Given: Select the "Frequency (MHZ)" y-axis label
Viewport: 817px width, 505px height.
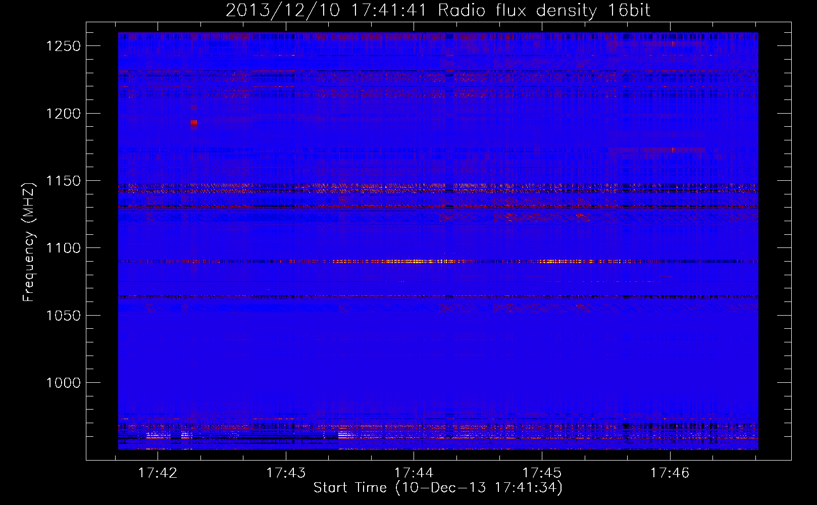Looking at the screenshot, I should [x=29, y=242].
